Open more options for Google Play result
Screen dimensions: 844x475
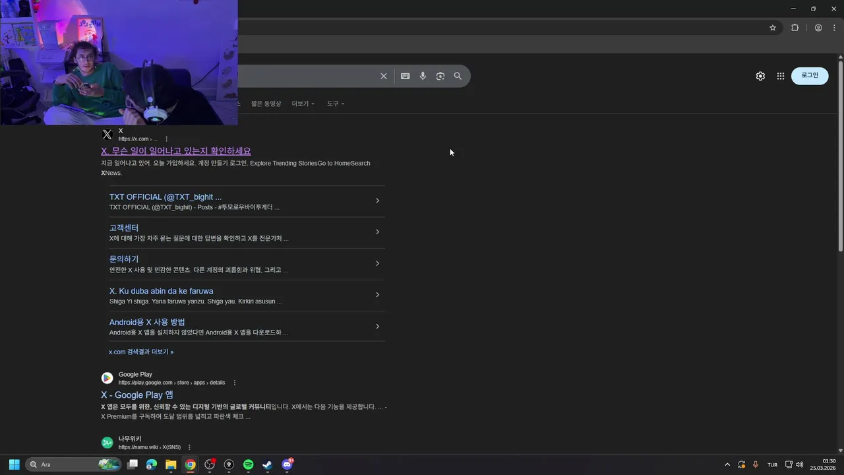(234, 383)
